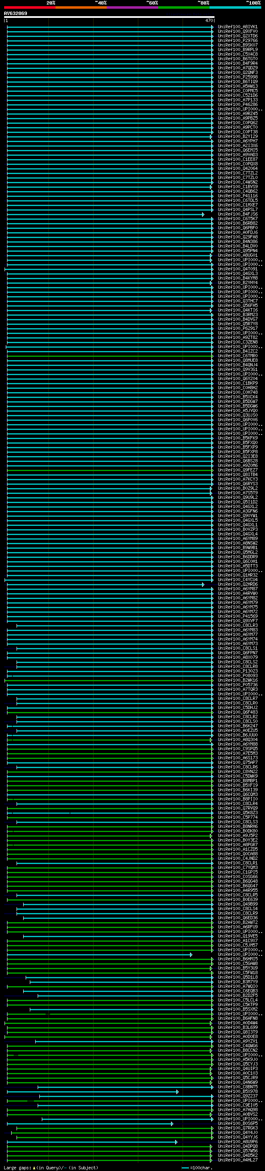Select the UniRef100_A9RZ45 label
The width and height of the screenshot is (265, 1171).
pyautogui.click(x=237, y=114)
